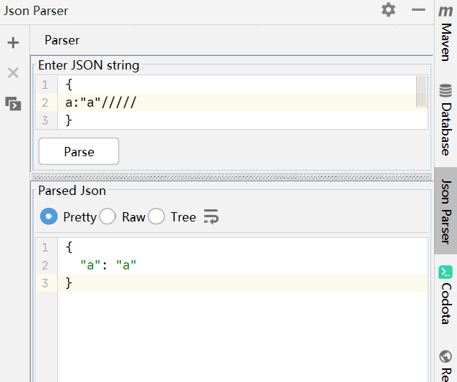Click the input editor vertical scrollbar

pos(421,91)
